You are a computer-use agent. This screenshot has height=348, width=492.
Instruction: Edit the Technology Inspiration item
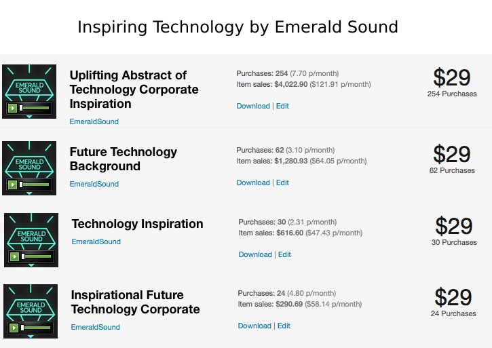coord(284,255)
